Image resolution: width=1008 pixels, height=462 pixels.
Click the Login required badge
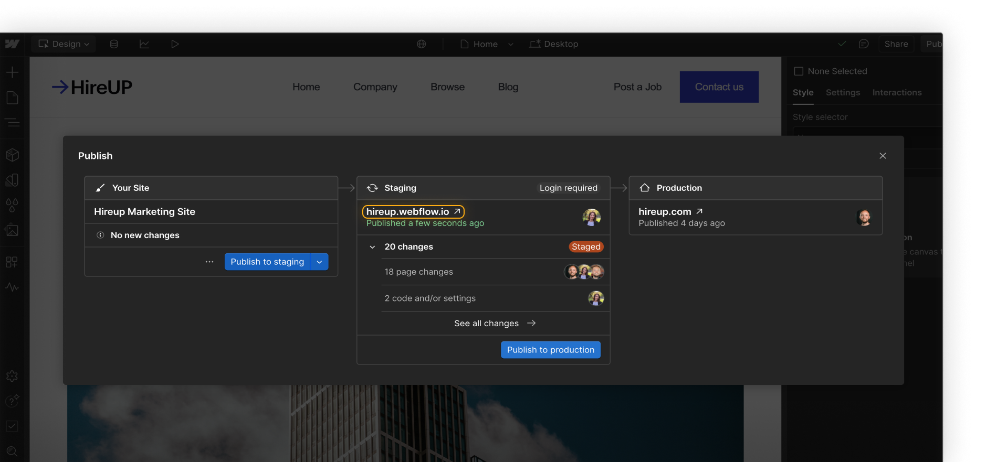[569, 188]
